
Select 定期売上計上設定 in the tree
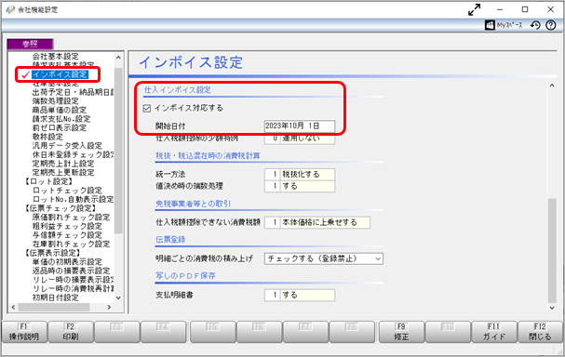pos(63,164)
